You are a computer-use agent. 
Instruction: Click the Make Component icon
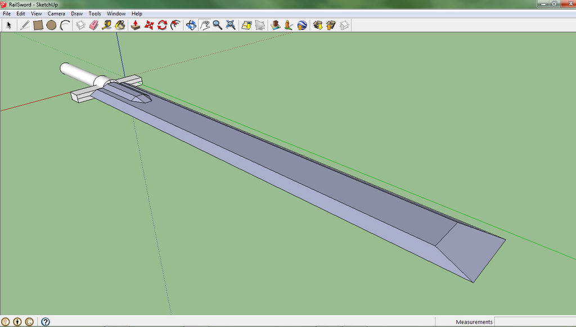(80, 25)
